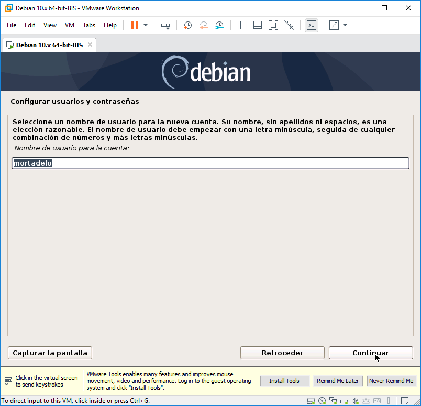The image size is (421, 406).
Task: Maximize the VMware Workstation window
Action: [x=384, y=8]
